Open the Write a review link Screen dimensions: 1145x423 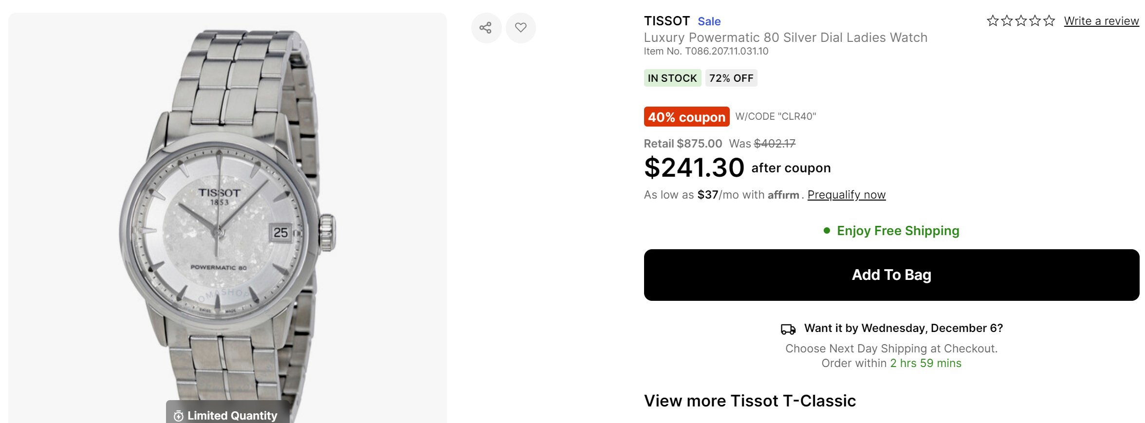(1101, 21)
